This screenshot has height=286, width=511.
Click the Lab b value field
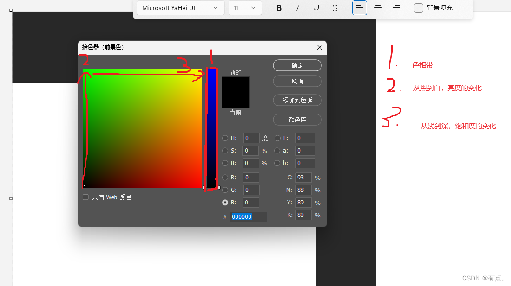[x=305, y=163]
